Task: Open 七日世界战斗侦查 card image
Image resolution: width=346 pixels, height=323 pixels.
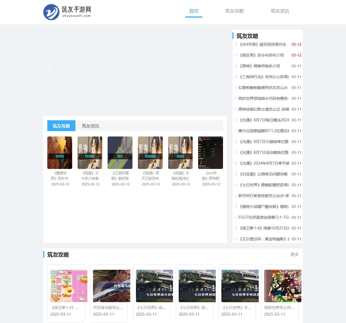Action: pos(154,286)
